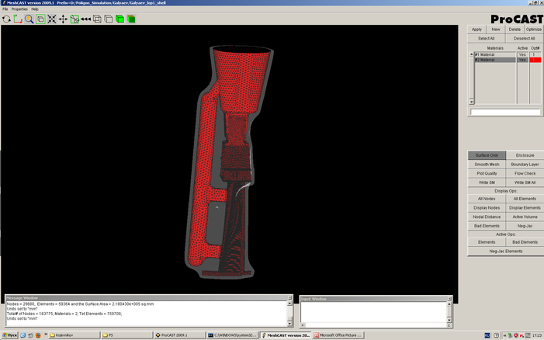This screenshot has width=544, height=340.
Task: Click the text field below Materials list
Action: click(505, 113)
